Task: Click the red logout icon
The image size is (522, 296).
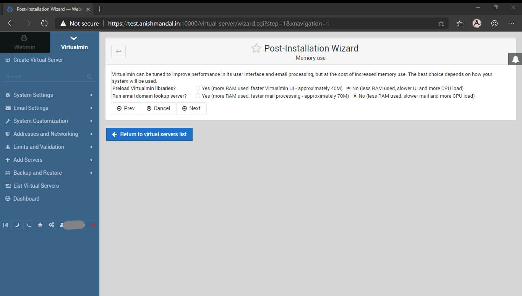Action: (x=93, y=225)
